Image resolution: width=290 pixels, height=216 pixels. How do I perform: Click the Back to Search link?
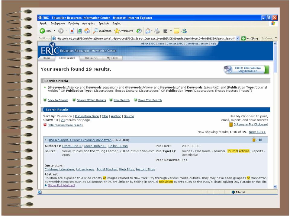[x=58, y=100]
